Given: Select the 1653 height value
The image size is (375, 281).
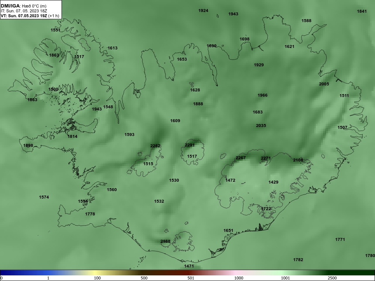Looking at the screenshot, I should (182, 59).
